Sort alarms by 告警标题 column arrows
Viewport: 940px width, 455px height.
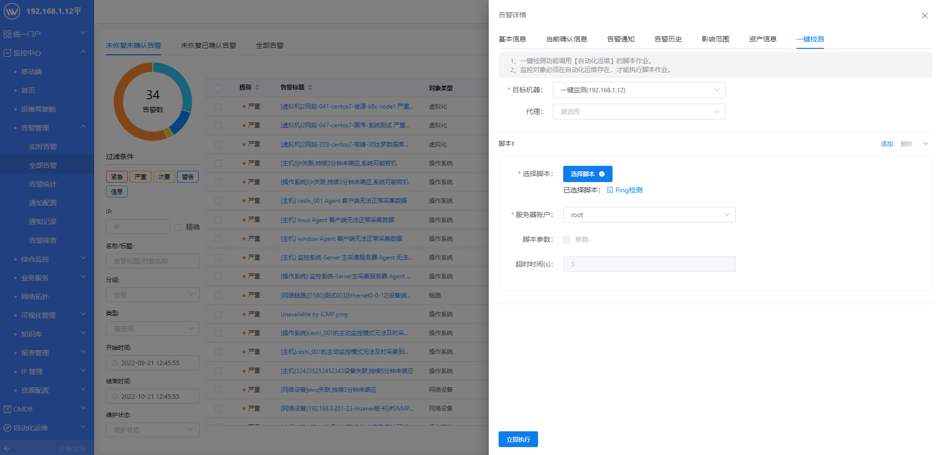click(310, 87)
